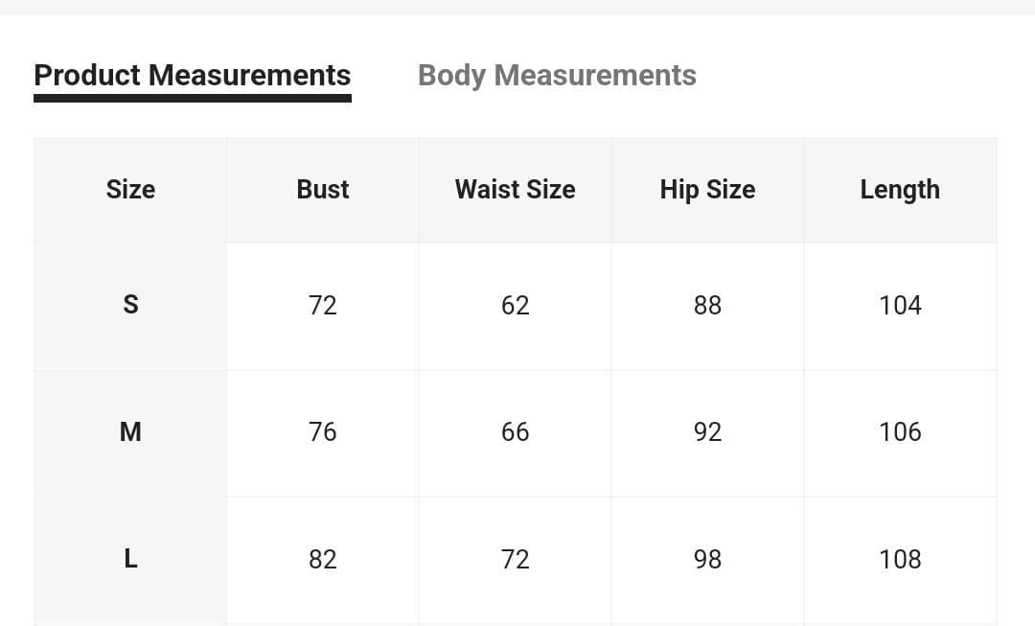Click hip value 88 for size S
This screenshot has width=1035, height=626.
point(707,305)
